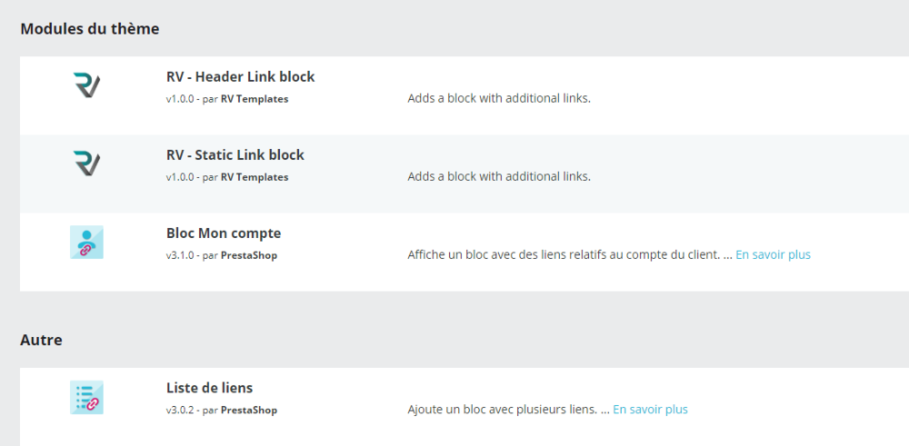Open En savoir plus for Bloc Mon compte

pos(773,255)
